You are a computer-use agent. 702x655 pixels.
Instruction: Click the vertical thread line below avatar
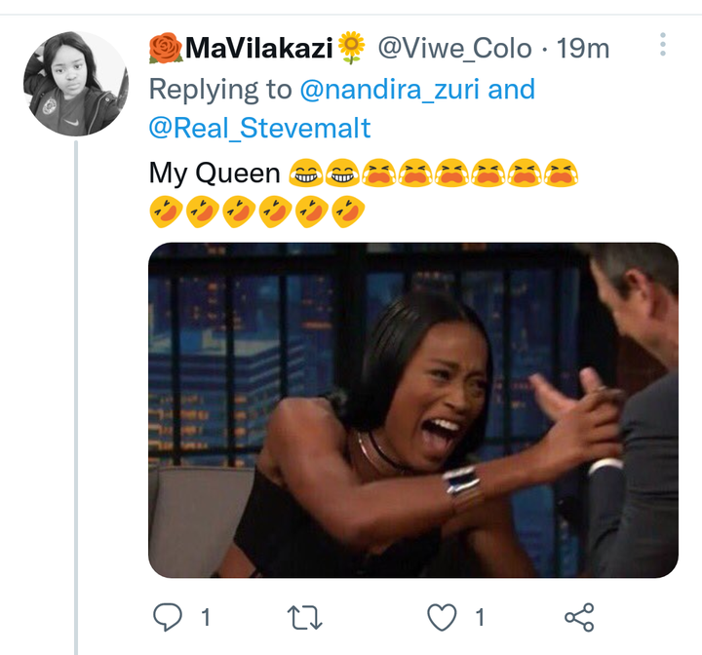click(x=76, y=398)
